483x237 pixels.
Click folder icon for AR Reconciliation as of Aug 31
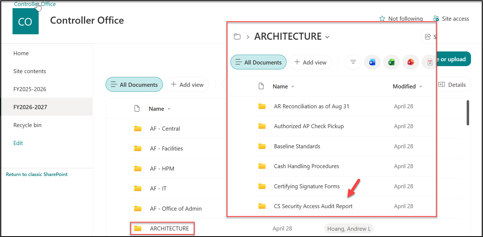(x=262, y=106)
